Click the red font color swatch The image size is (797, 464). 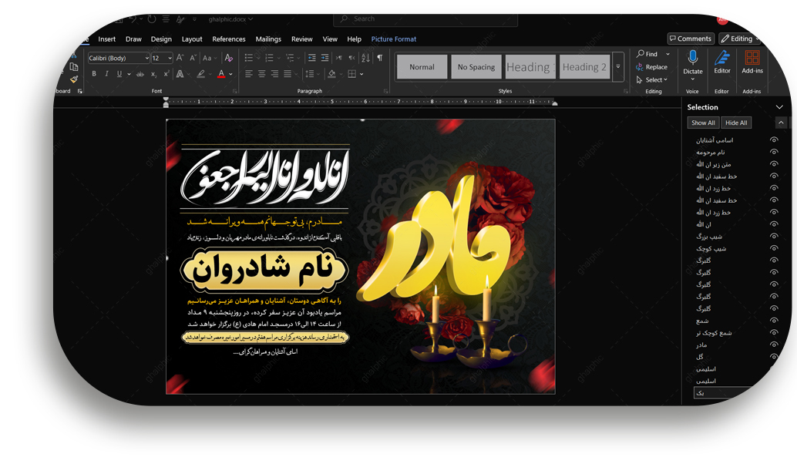[221, 74]
